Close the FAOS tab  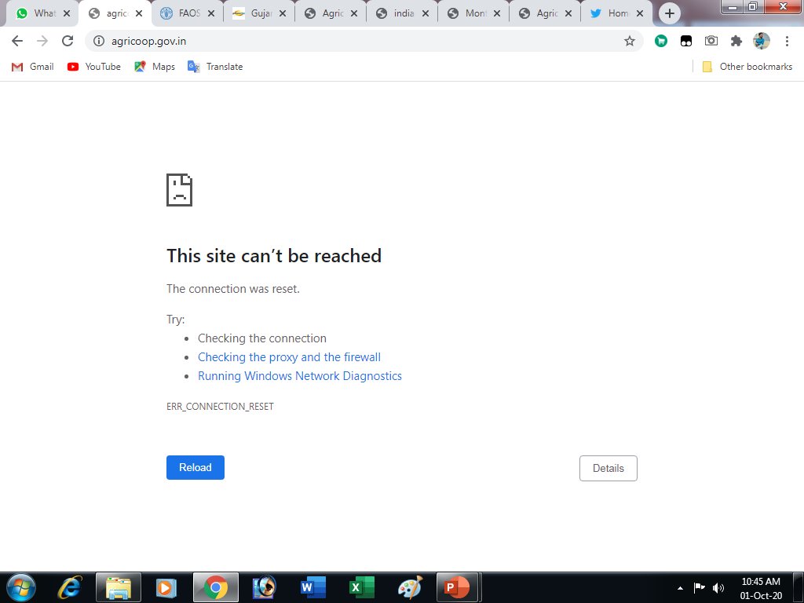point(211,14)
